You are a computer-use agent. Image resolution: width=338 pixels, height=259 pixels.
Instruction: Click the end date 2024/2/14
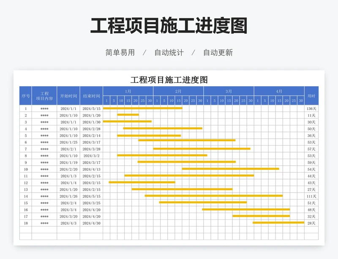[91, 136]
